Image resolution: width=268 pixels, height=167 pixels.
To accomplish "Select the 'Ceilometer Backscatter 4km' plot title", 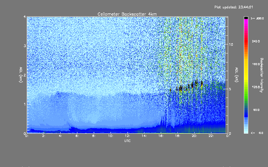I will click(x=127, y=14).
